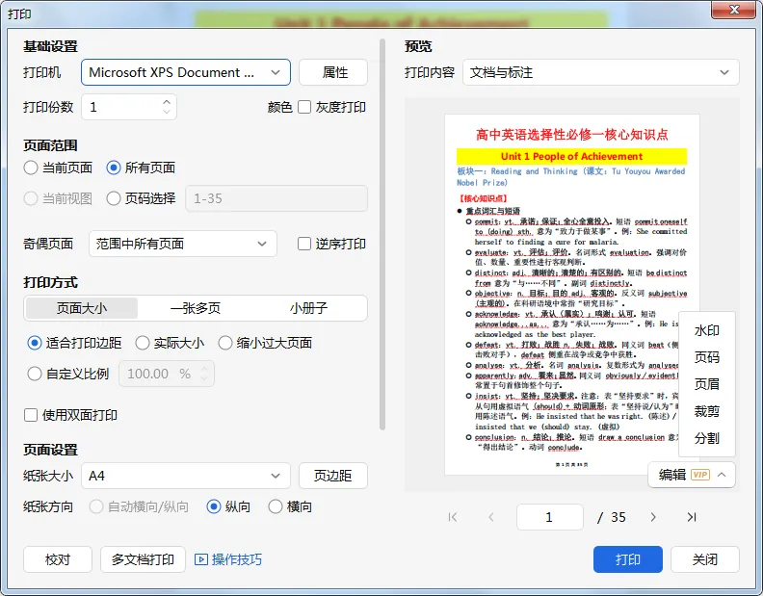Enable 灰度打印 checkbox

click(x=304, y=107)
